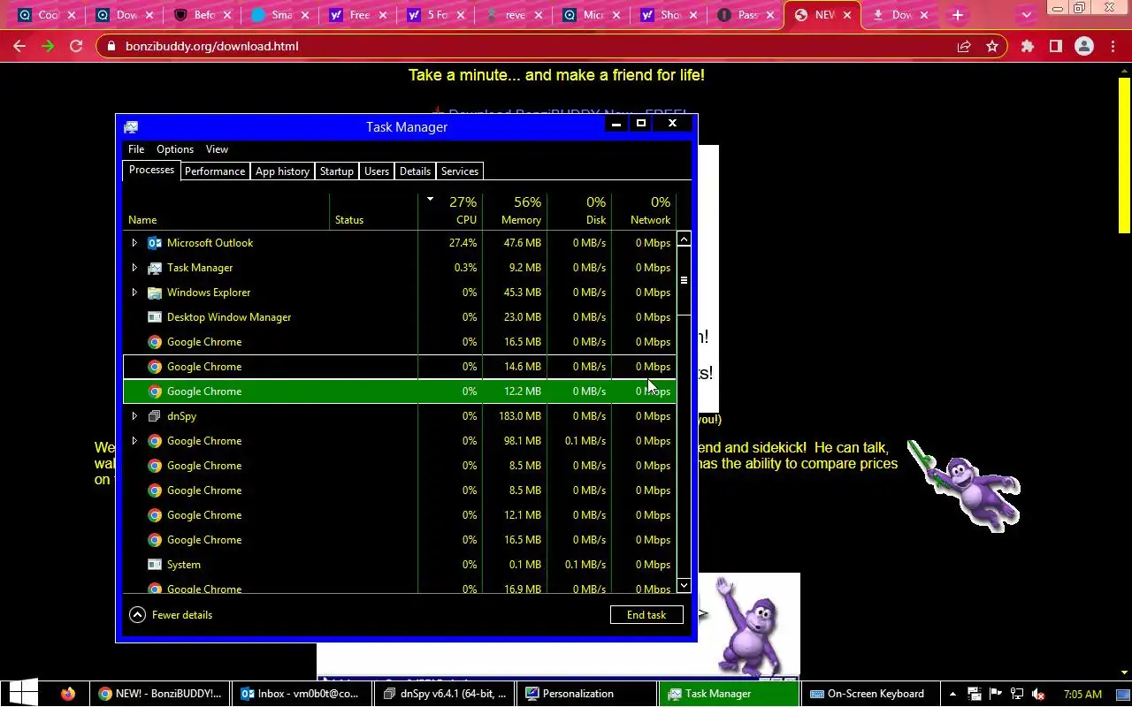Sort by the Name column header
Screen dimensions: 1132x707
tap(226, 211)
